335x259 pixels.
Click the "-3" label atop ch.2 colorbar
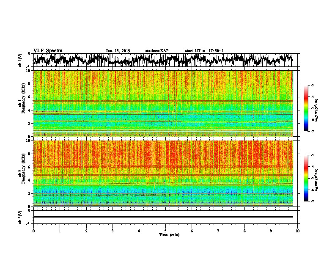pos(312,155)
